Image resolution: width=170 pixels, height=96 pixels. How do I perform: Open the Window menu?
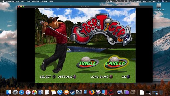(x=44, y=1)
